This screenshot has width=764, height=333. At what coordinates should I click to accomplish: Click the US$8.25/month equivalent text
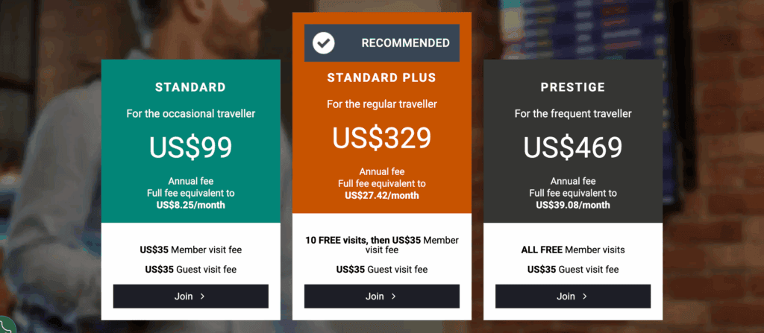[x=190, y=205]
